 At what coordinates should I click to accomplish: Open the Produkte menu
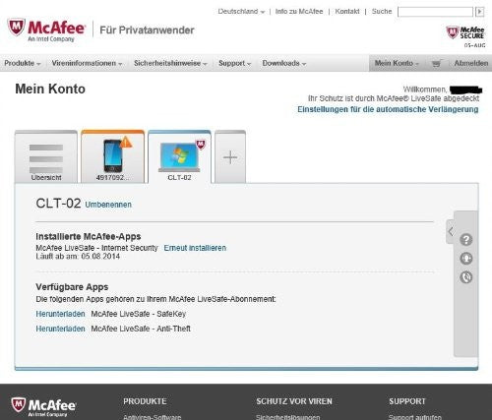(x=23, y=63)
